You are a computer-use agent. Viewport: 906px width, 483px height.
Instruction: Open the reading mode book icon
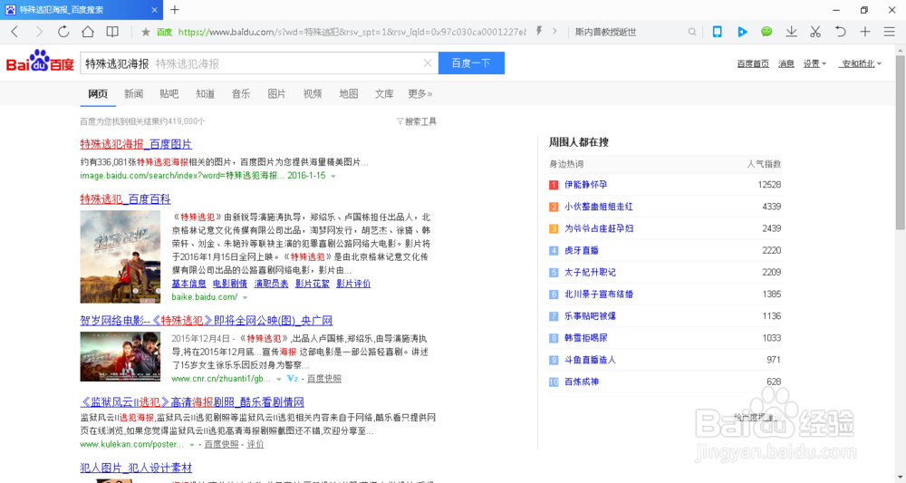(x=112, y=32)
